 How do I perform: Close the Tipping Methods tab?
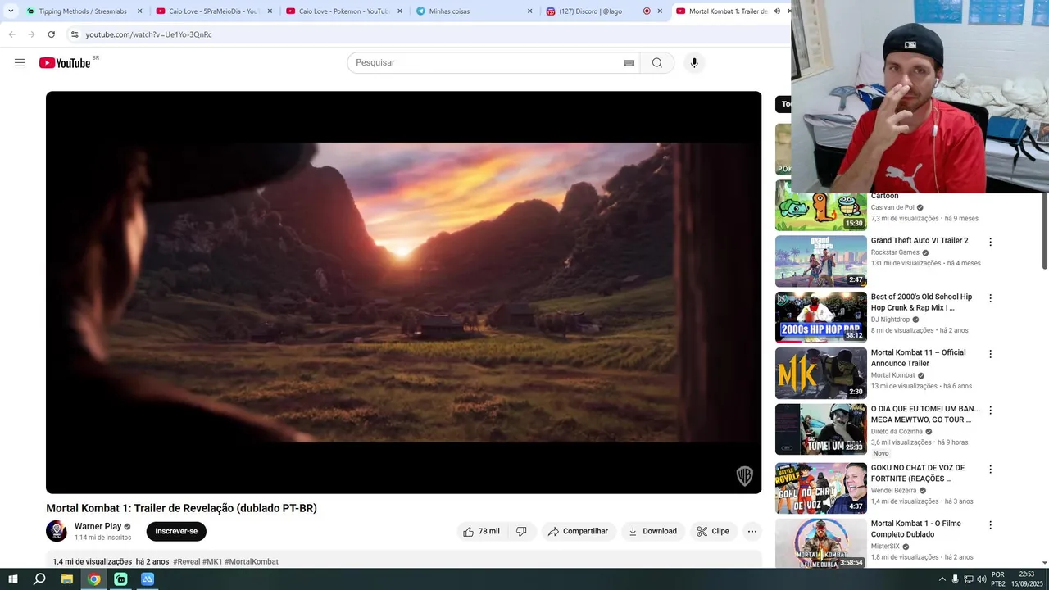(x=139, y=11)
